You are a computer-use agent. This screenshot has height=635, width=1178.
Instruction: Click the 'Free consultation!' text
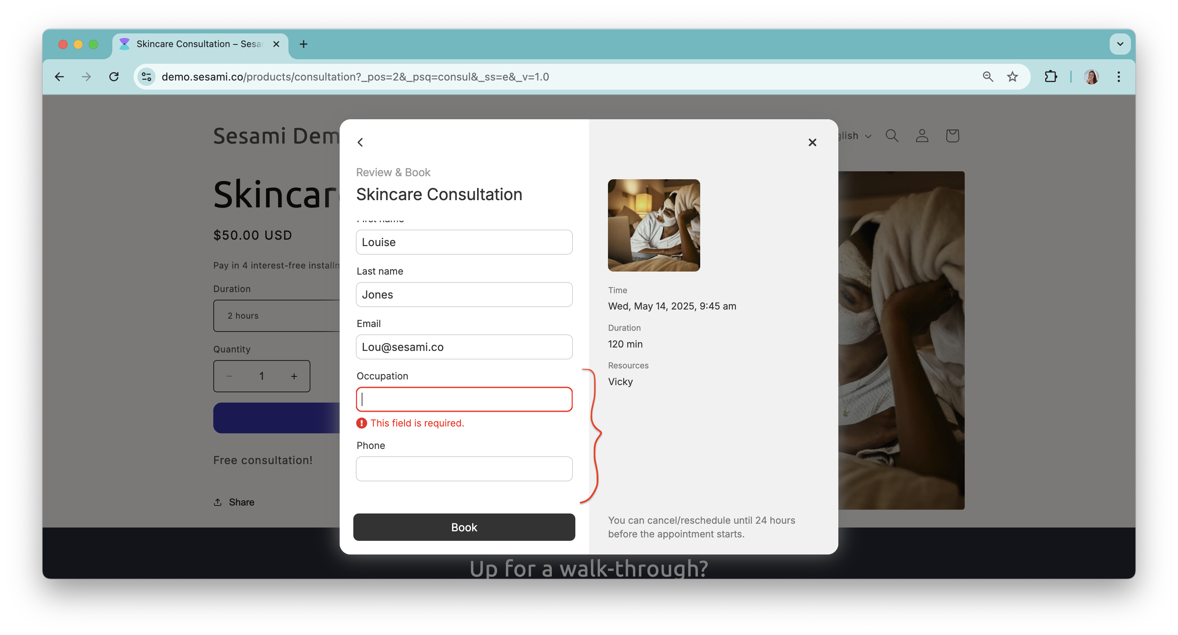263,460
